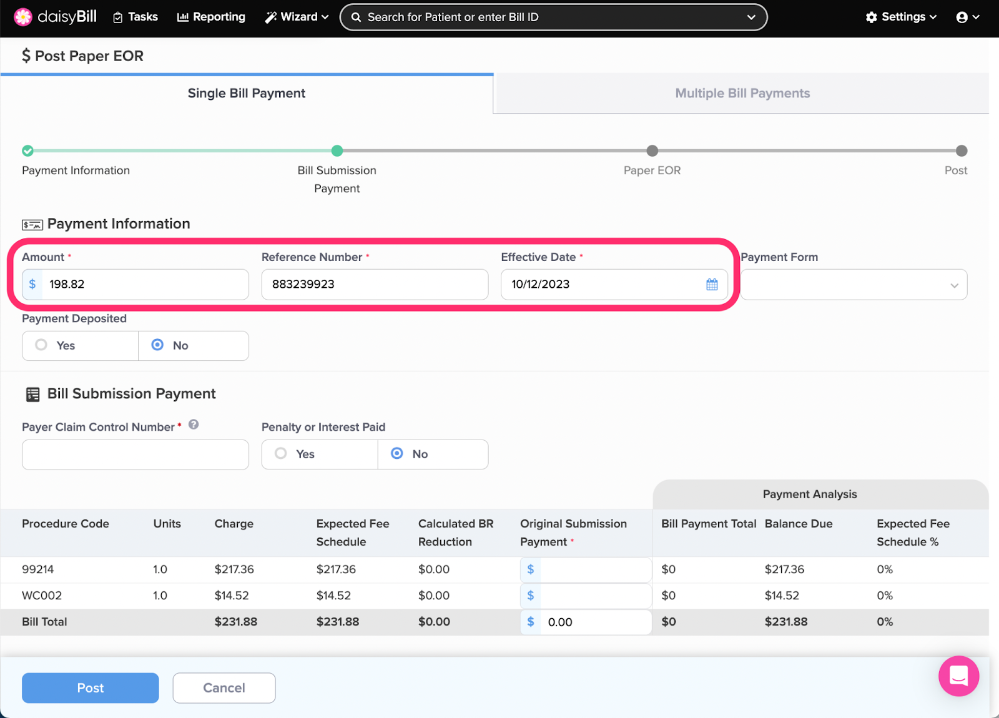Switch to Multiple Bill Payments tab
Screen dimensions: 999x718
pos(742,94)
